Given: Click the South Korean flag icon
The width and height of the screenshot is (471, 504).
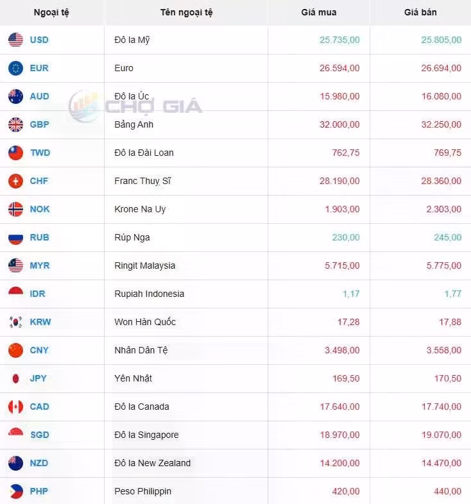Looking at the screenshot, I should coord(15,322).
